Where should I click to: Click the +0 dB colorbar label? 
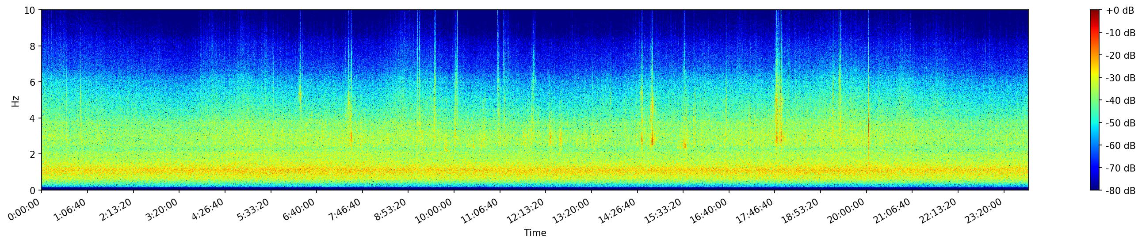pos(1119,11)
